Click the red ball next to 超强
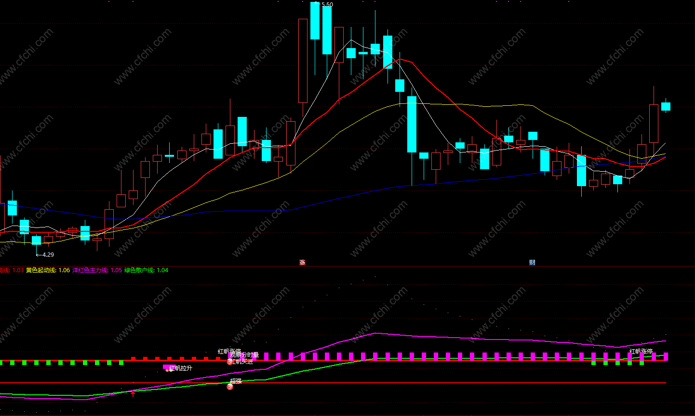Screen dimensions: 695x416 tap(230, 386)
